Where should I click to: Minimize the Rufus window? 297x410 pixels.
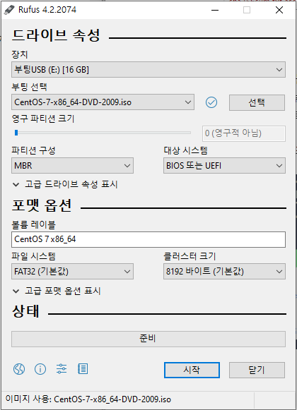point(215,10)
